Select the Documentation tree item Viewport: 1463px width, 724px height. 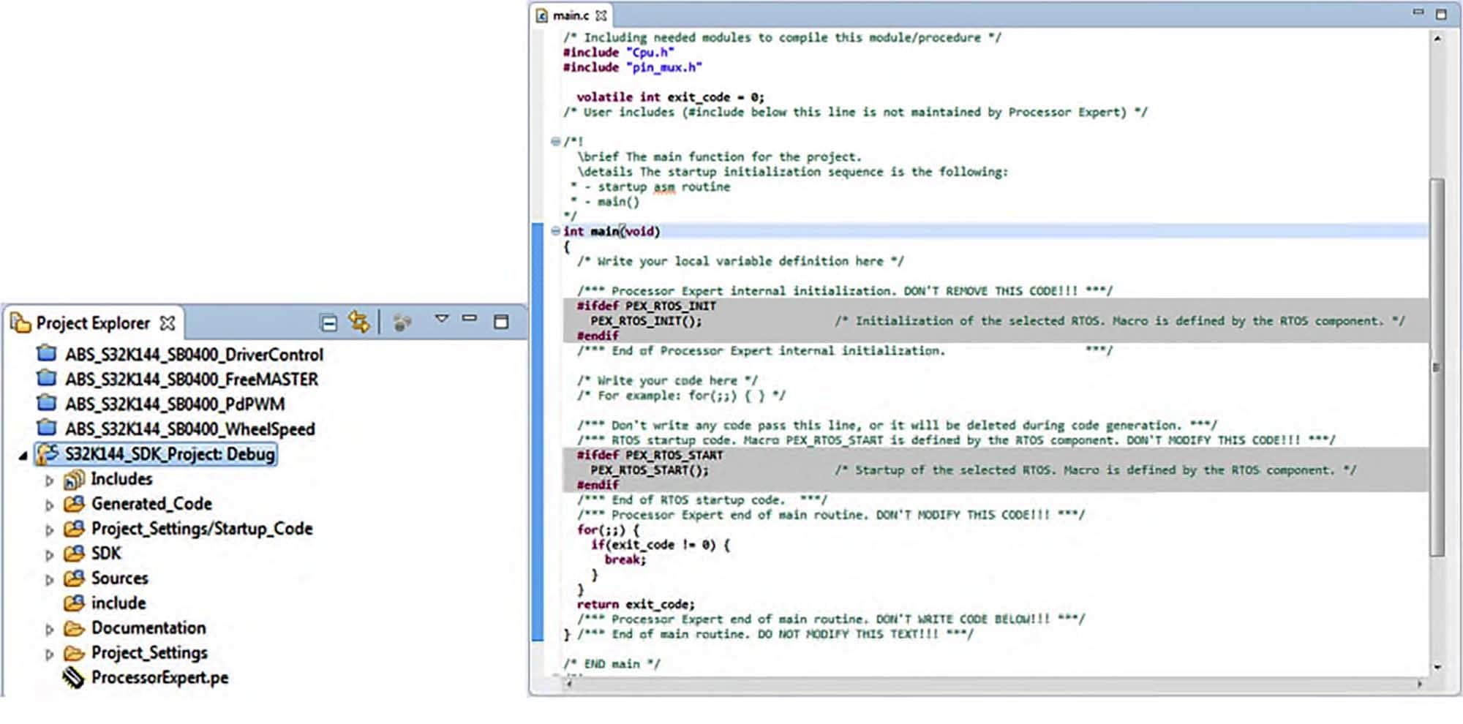click(x=148, y=629)
